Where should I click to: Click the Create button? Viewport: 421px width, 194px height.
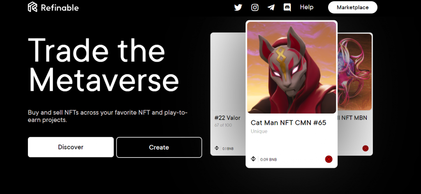[159, 147]
